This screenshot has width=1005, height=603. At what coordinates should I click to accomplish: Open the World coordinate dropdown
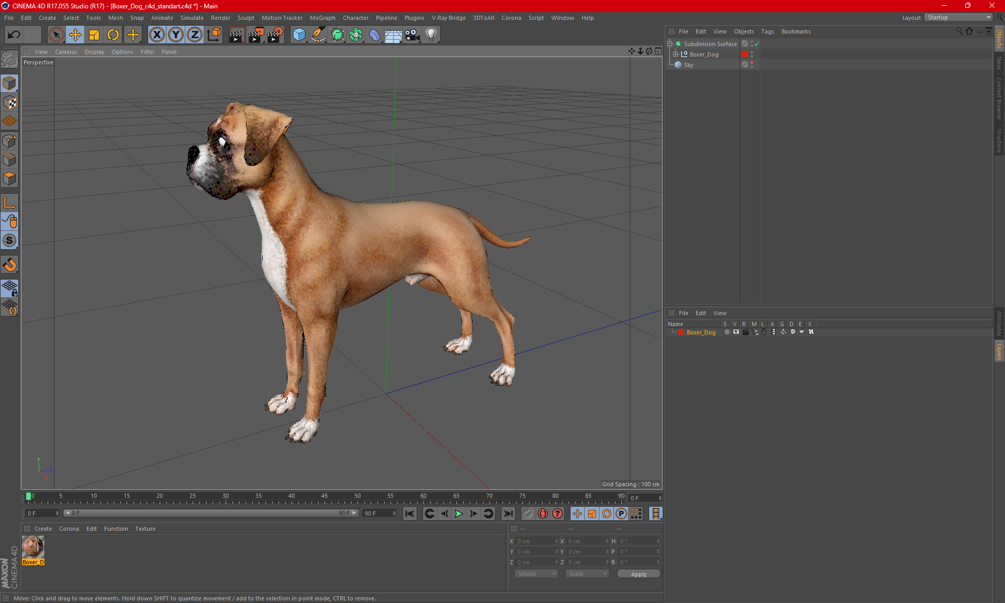coord(537,574)
